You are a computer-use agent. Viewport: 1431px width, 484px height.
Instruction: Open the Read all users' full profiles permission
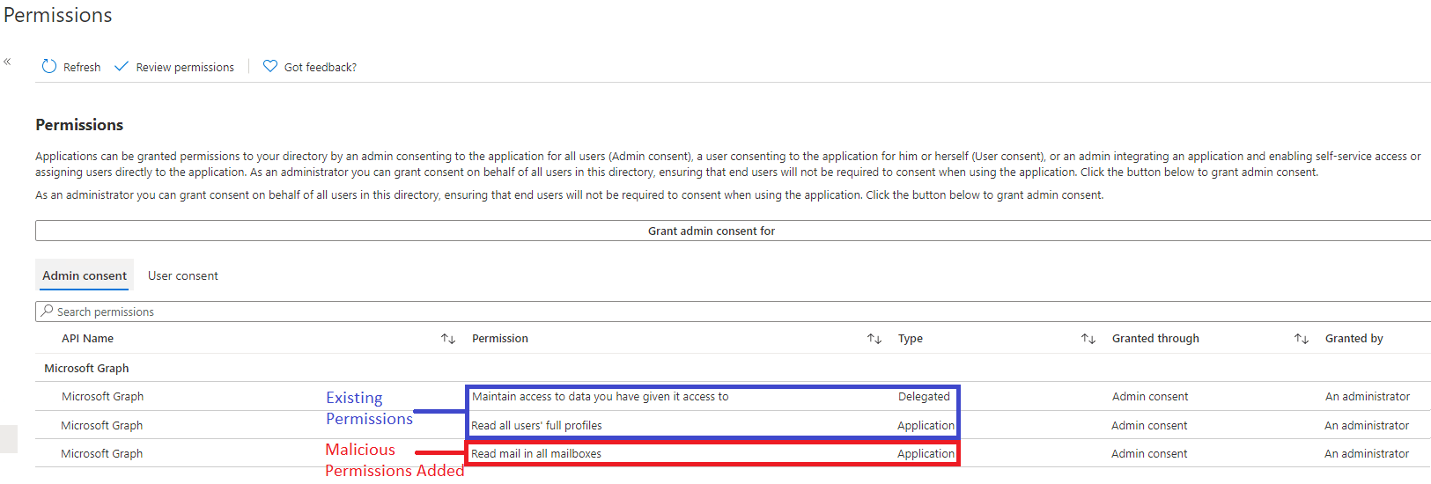(536, 426)
